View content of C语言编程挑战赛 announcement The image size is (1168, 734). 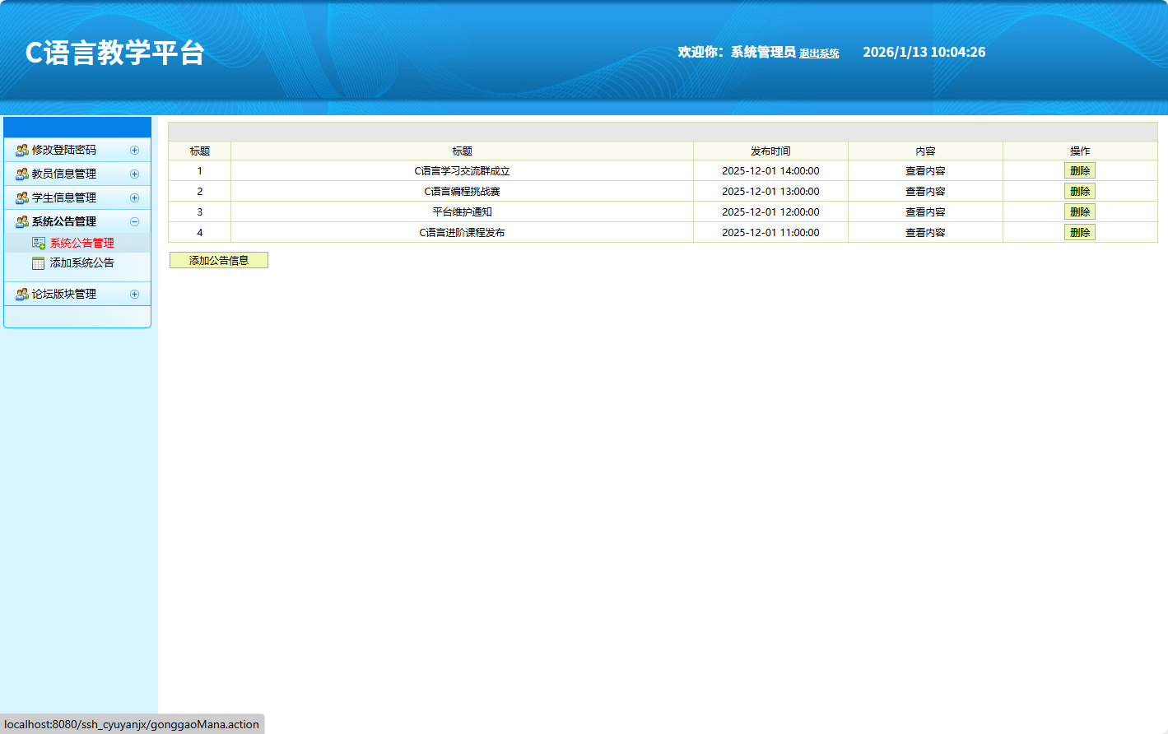[x=925, y=192]
